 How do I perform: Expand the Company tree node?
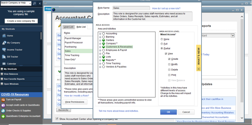100,44
